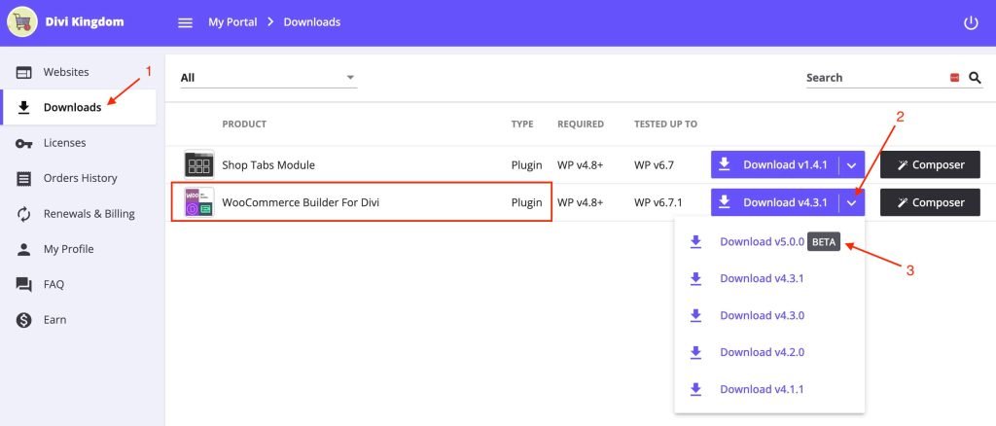996x426 pixels.
Task: Click the Orders History receipt icon
Action: click(24, 178)
